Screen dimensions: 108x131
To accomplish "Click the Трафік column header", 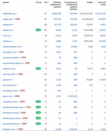I will [90, 2].
